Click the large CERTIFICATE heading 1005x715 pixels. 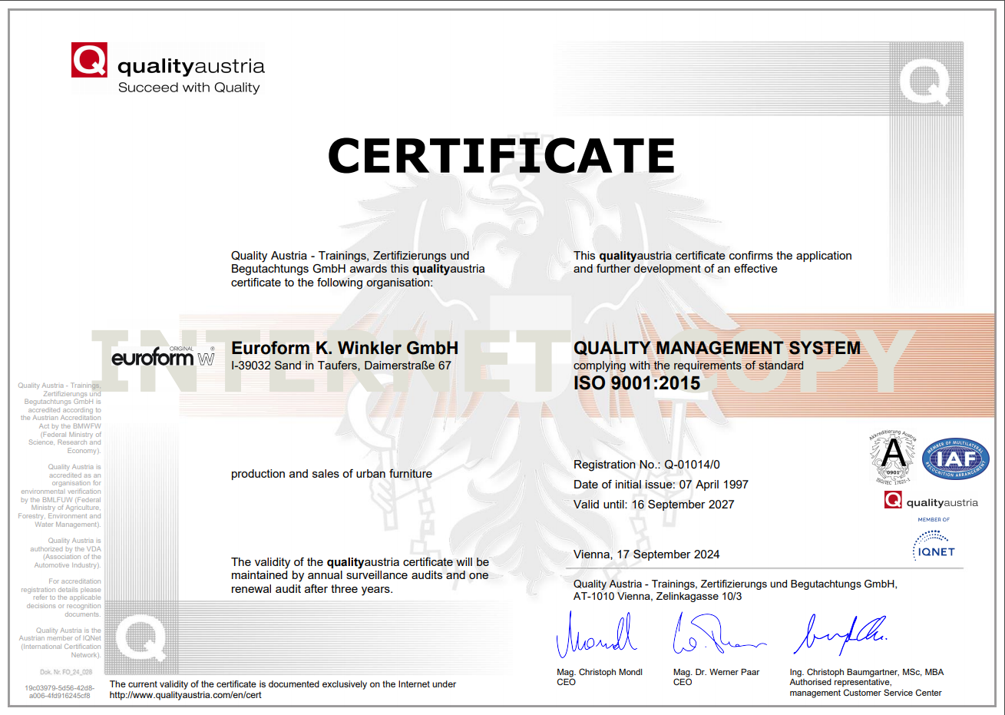(x=501, y=156)
